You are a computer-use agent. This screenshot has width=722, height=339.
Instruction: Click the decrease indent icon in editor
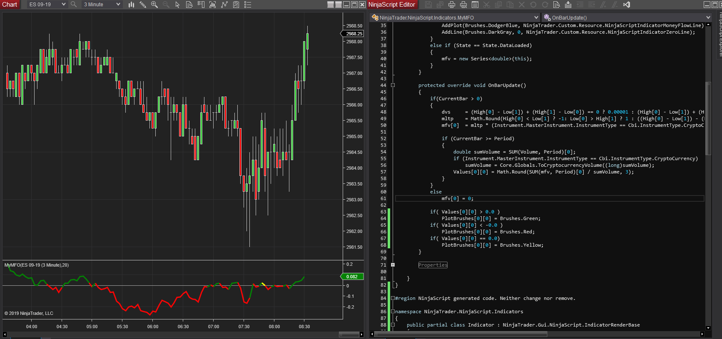click(580, 5)
